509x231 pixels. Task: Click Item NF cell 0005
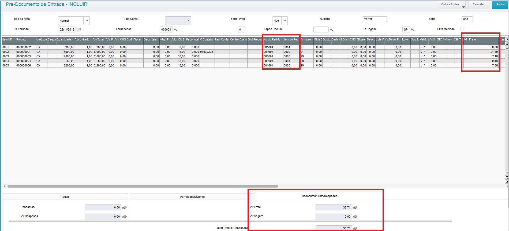point(9,65)
